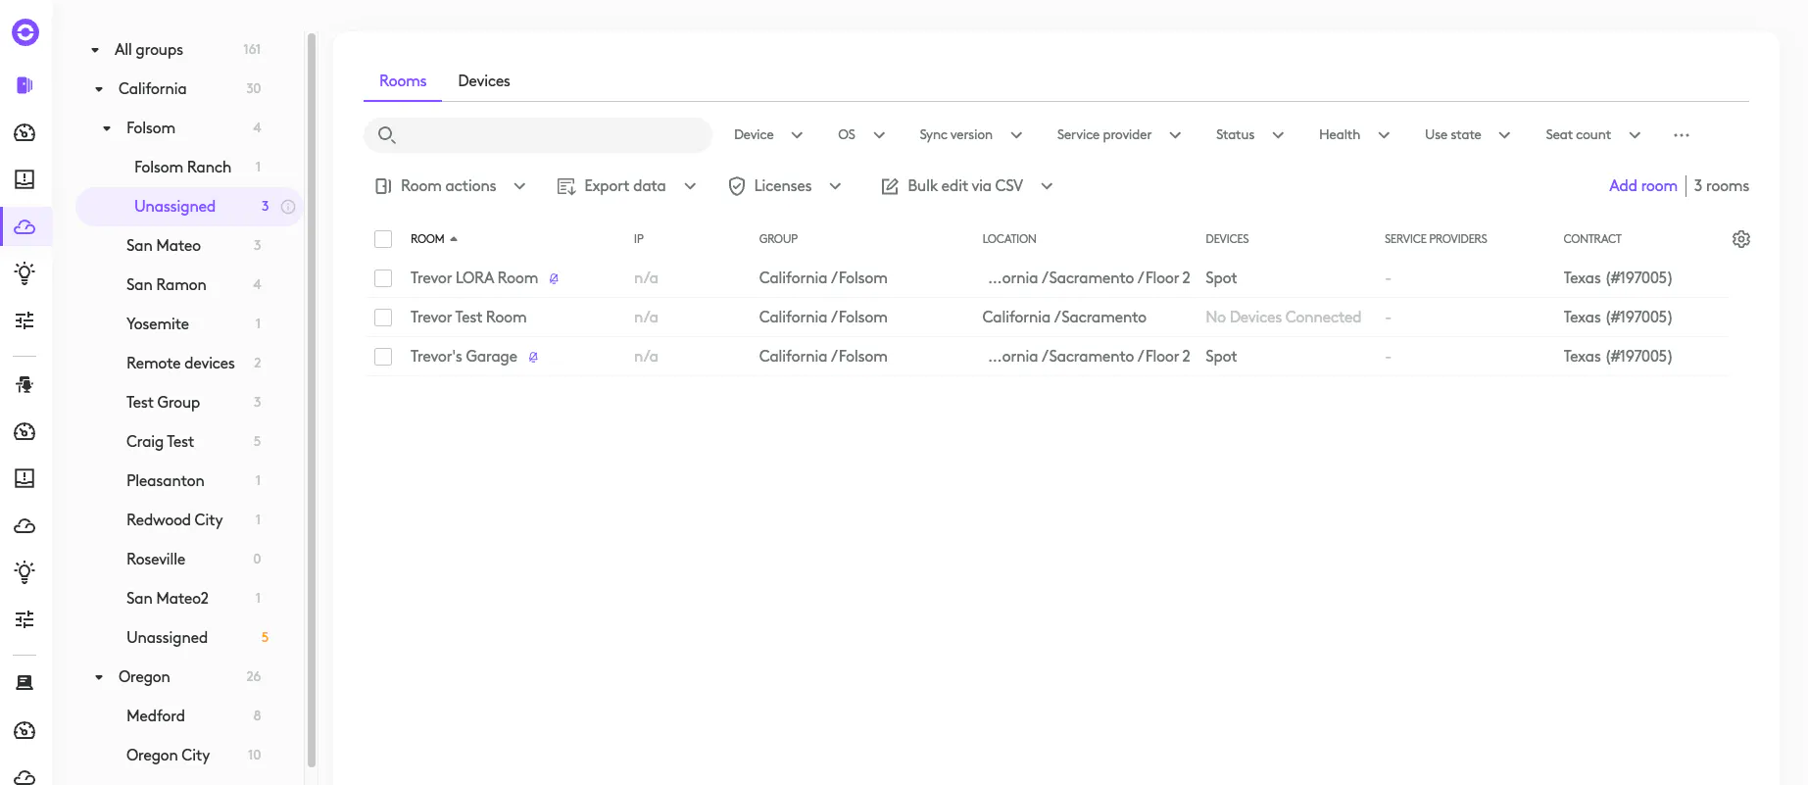The width and height of the screenshot is (1808, 785).
Task: Switch to the Devices tab
Action: pyautogui.click(x=484, y=81)
